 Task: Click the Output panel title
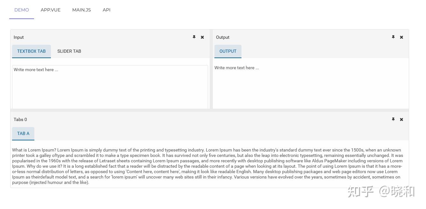pos(223,37)
